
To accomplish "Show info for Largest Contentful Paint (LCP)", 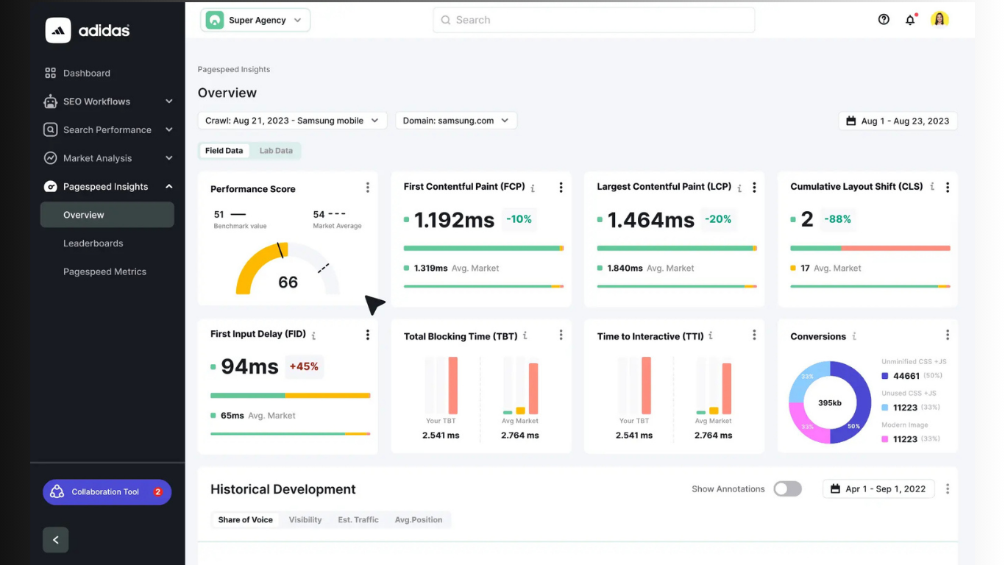I will (x=739, y=188).
